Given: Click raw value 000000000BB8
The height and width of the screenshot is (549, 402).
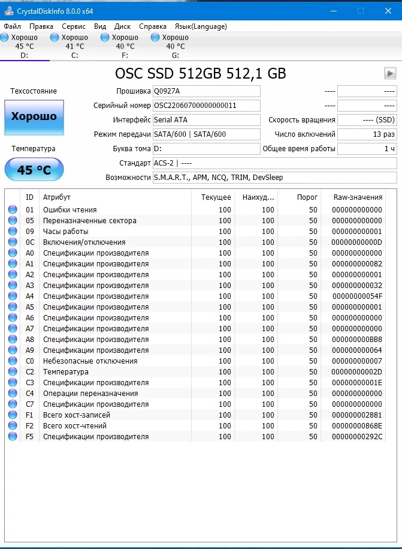Looking at the screenshot, I should [357, 339].
